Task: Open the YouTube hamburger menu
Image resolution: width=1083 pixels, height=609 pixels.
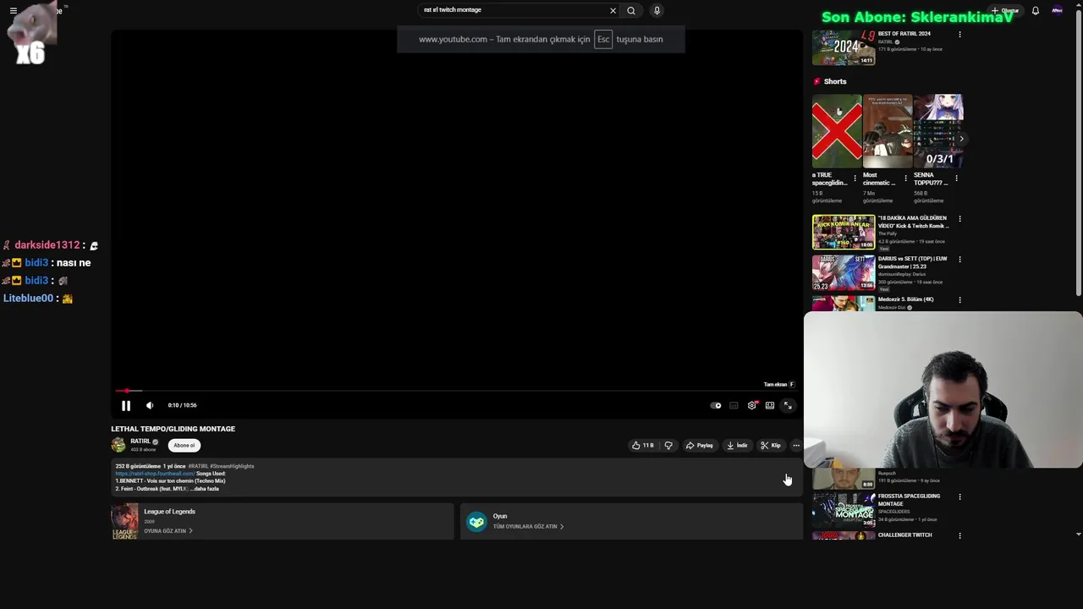Action: coord(13,11)
